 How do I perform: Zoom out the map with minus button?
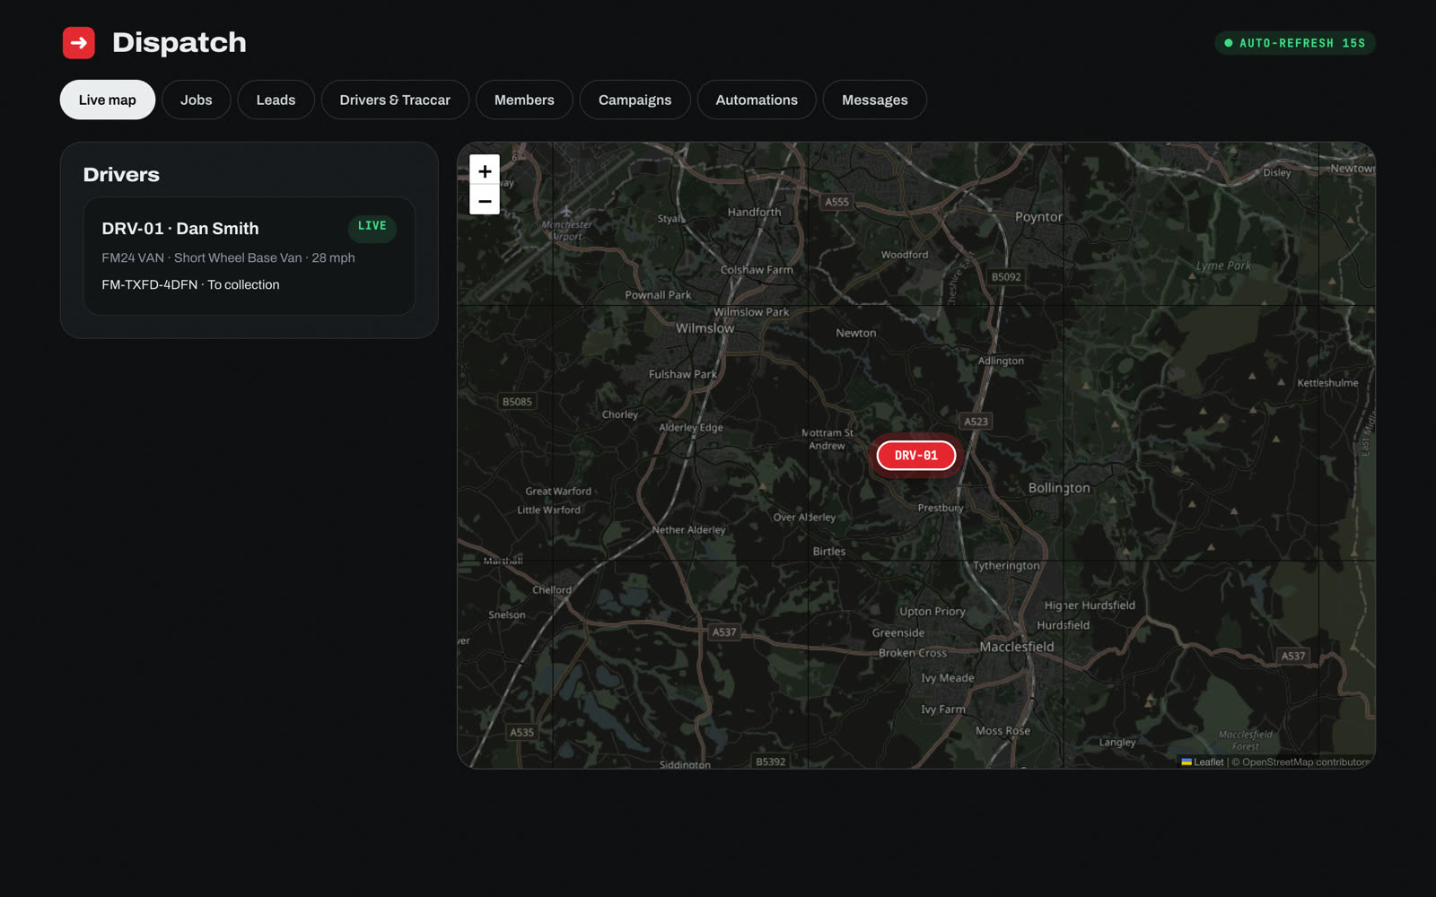point(485,201)
